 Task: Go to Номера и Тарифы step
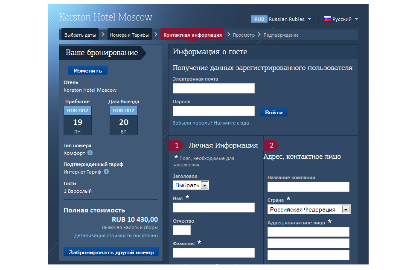point(129,35)
